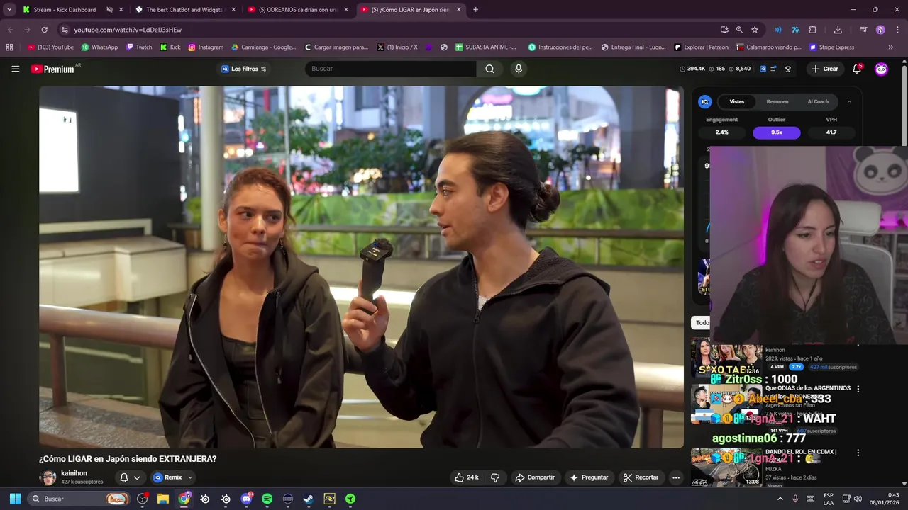
Task: Unmute the Stream - Kick Dashboard tab
Action: (109, 10)
